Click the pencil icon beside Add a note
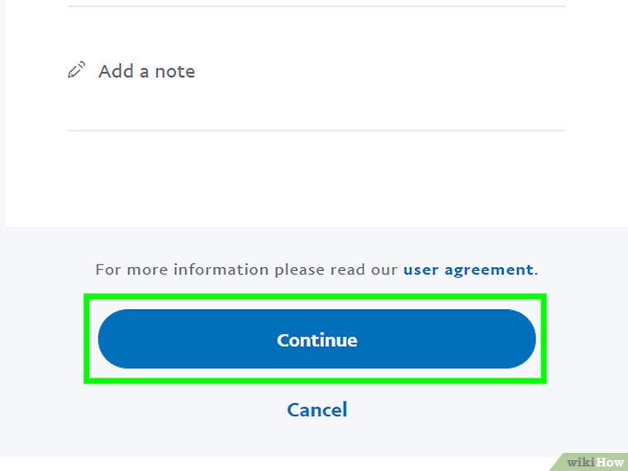The width and height of the screenshot is (628, 471). [76, 71]
